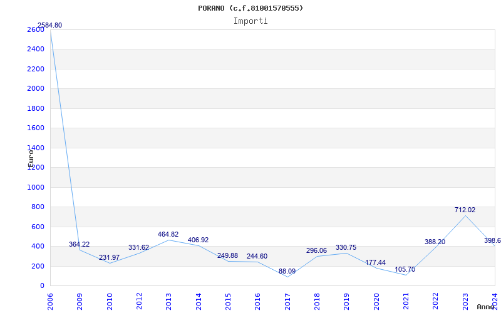Screen dimensions: 501x313
Task: Select year 2013 on the x-axis
Action: pos(168,300)
